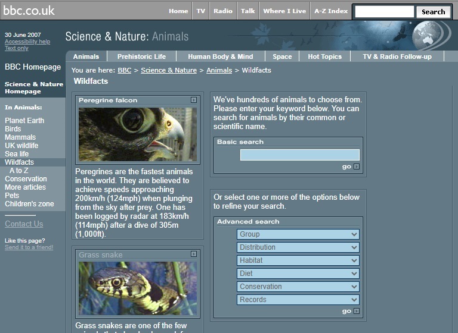Click BBC in the breadcrumb
Screen dimensions: 458x333
(x=125, y=70)
